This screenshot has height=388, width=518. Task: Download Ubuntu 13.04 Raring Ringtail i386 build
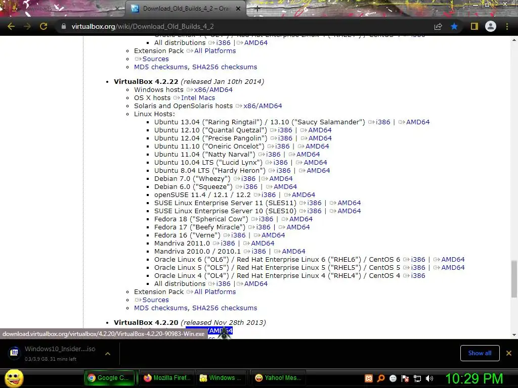coord(383,122)
